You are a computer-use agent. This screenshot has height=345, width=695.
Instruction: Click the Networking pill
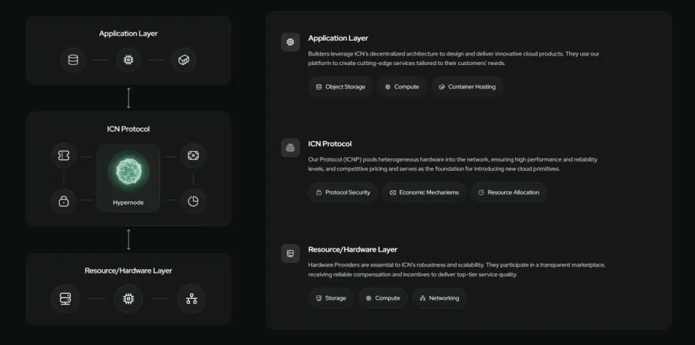click(x=440, y=298)
